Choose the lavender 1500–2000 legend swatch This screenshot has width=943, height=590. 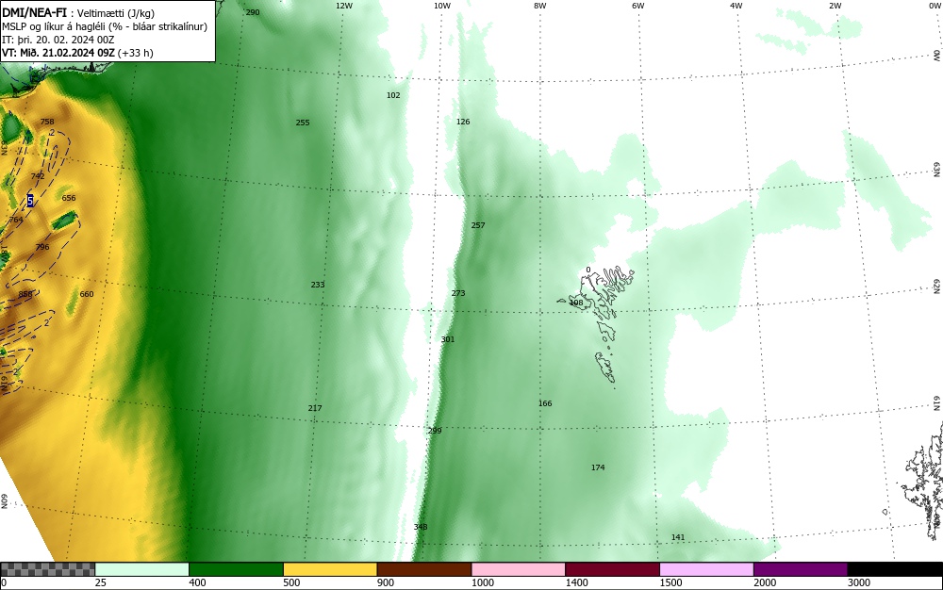[706, 569]
